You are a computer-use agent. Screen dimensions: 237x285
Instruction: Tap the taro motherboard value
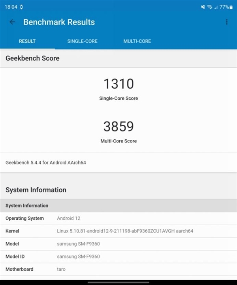tap(61, 269)
